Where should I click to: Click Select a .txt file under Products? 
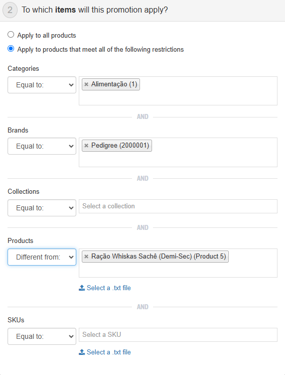[x=109, y=288]
